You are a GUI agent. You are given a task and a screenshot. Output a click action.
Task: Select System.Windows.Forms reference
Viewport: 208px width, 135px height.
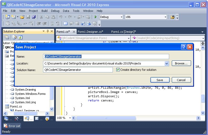coord(30,94)
